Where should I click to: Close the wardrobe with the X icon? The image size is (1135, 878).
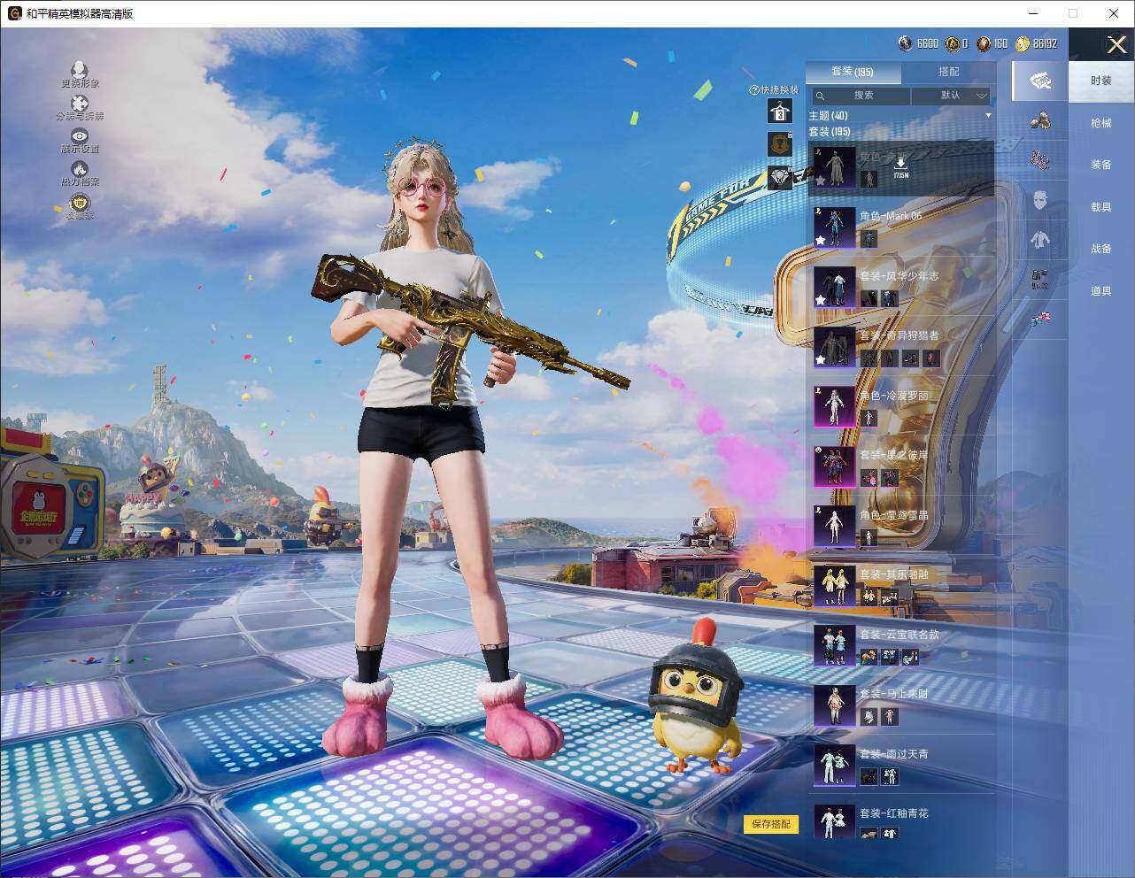(1116, 44)
